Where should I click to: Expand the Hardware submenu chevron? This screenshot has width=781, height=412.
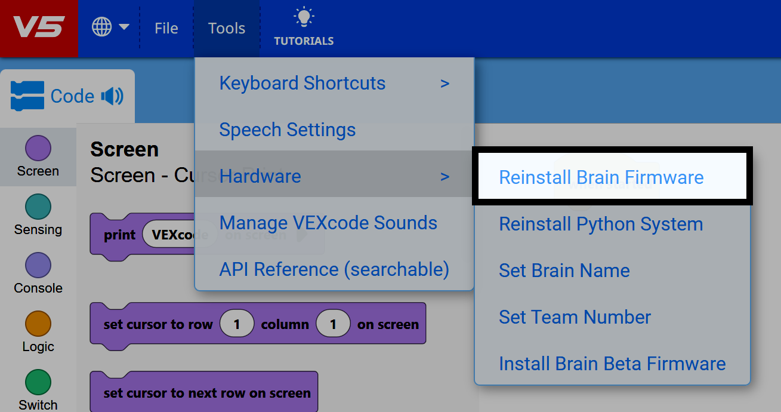[444, 176]
